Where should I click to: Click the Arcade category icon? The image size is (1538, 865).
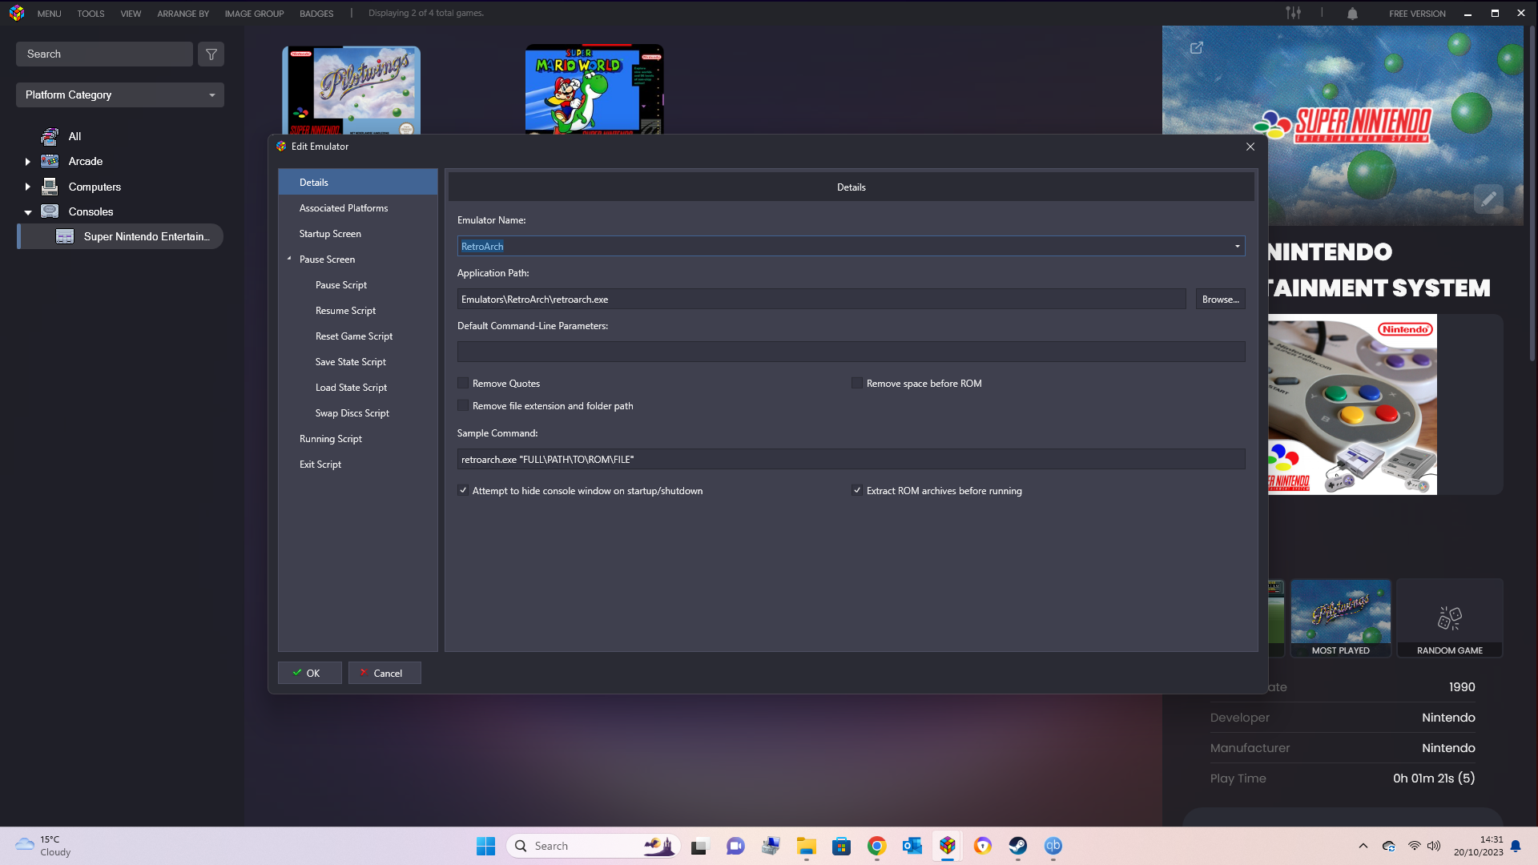point(50,161)
